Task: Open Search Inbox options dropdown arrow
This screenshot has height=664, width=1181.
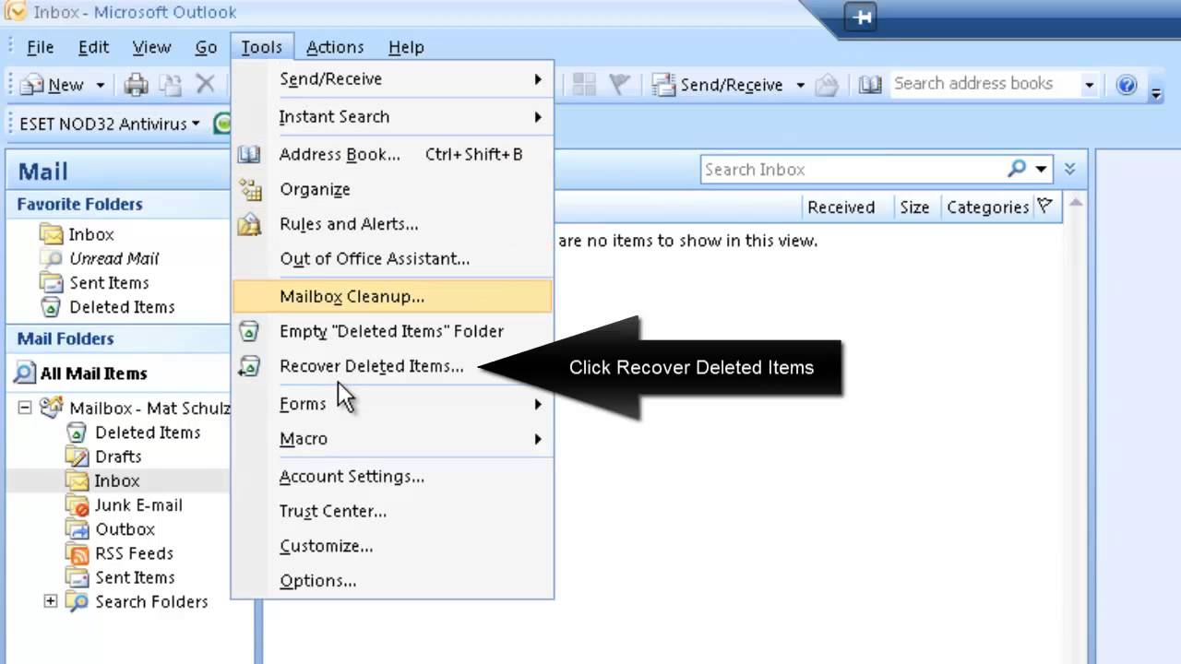Action: [x=1042, y=169]
